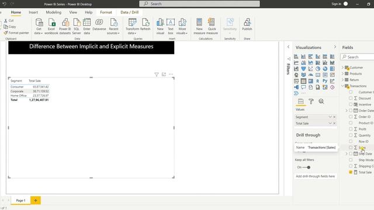Remove Segment from Values
Screen dimensions: 374x210
point(334,117)
